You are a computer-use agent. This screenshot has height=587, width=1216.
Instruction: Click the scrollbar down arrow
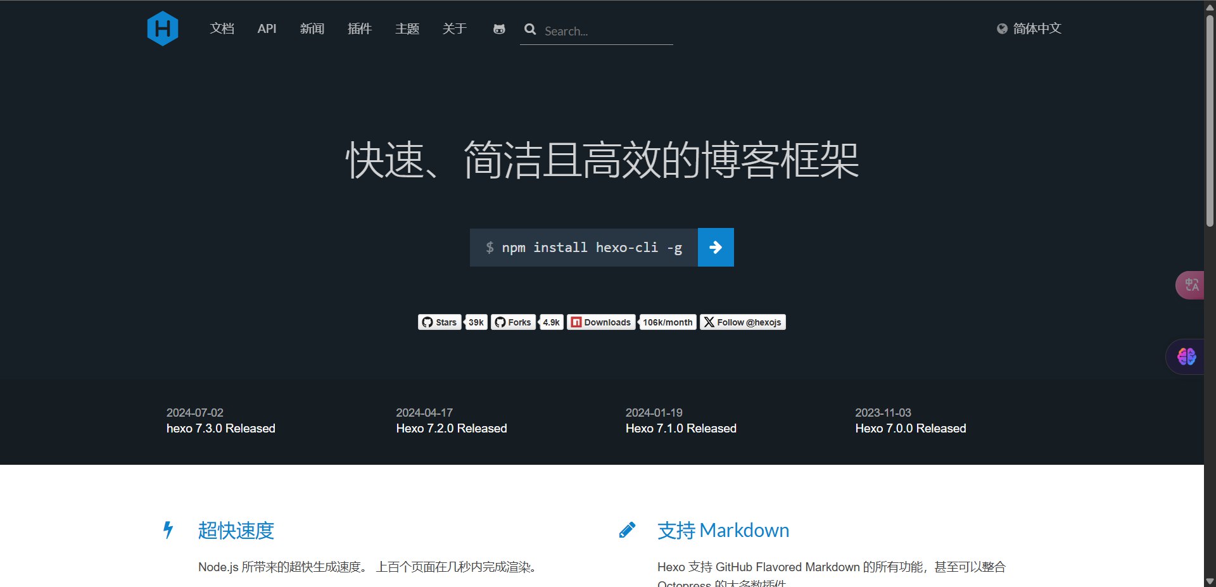click(1210, 581)
